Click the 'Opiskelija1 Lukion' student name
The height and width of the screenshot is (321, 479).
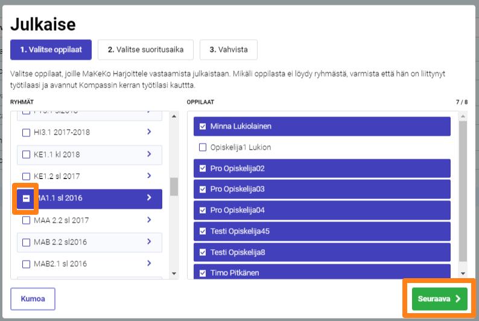(241, 147)
